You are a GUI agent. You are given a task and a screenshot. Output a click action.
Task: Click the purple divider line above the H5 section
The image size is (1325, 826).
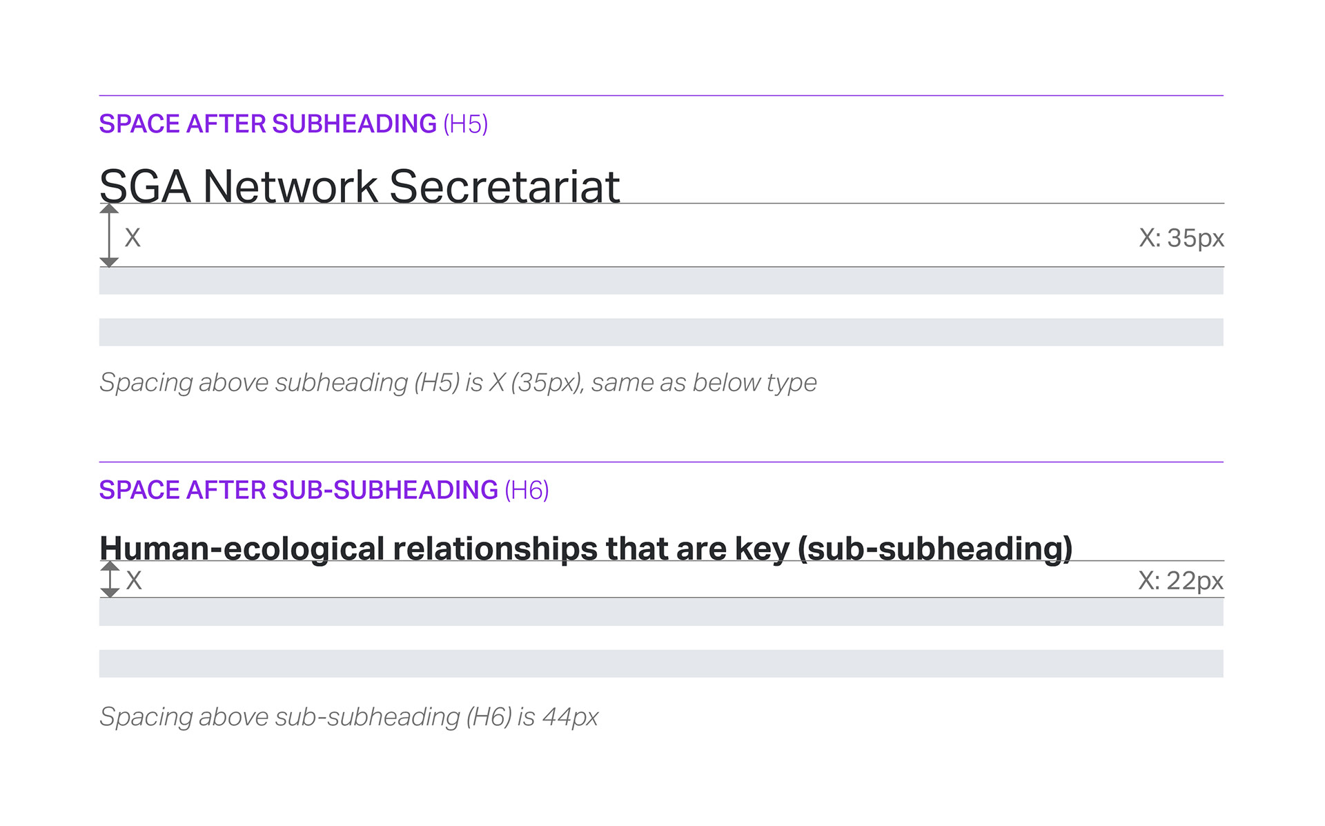pyautogui.click(x=660, y=95)
